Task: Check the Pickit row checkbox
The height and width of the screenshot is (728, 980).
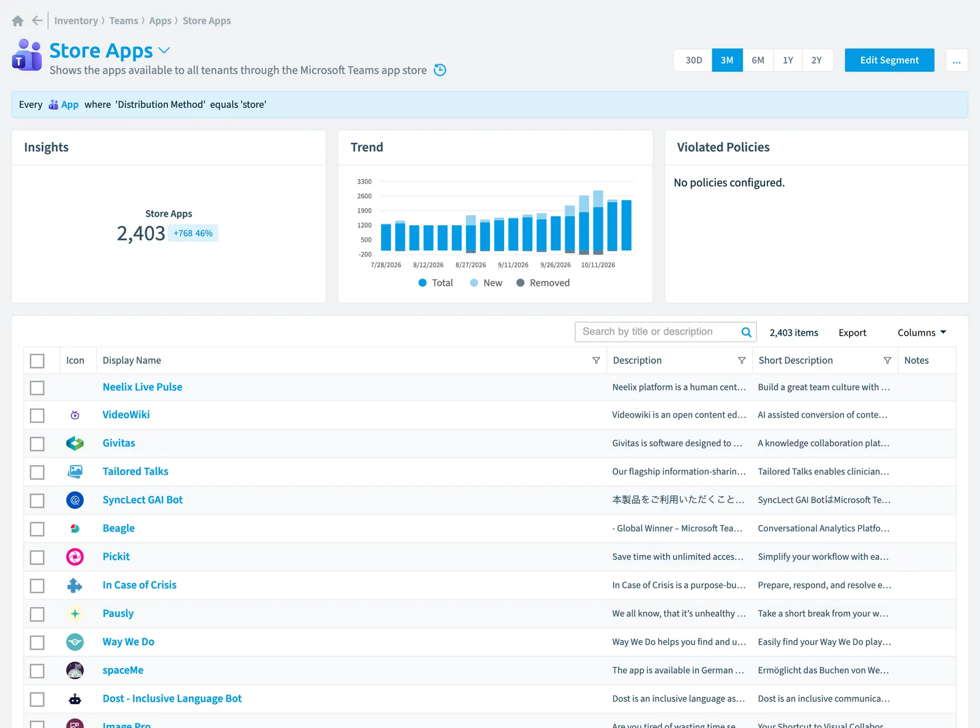Action: coord(37,557)
